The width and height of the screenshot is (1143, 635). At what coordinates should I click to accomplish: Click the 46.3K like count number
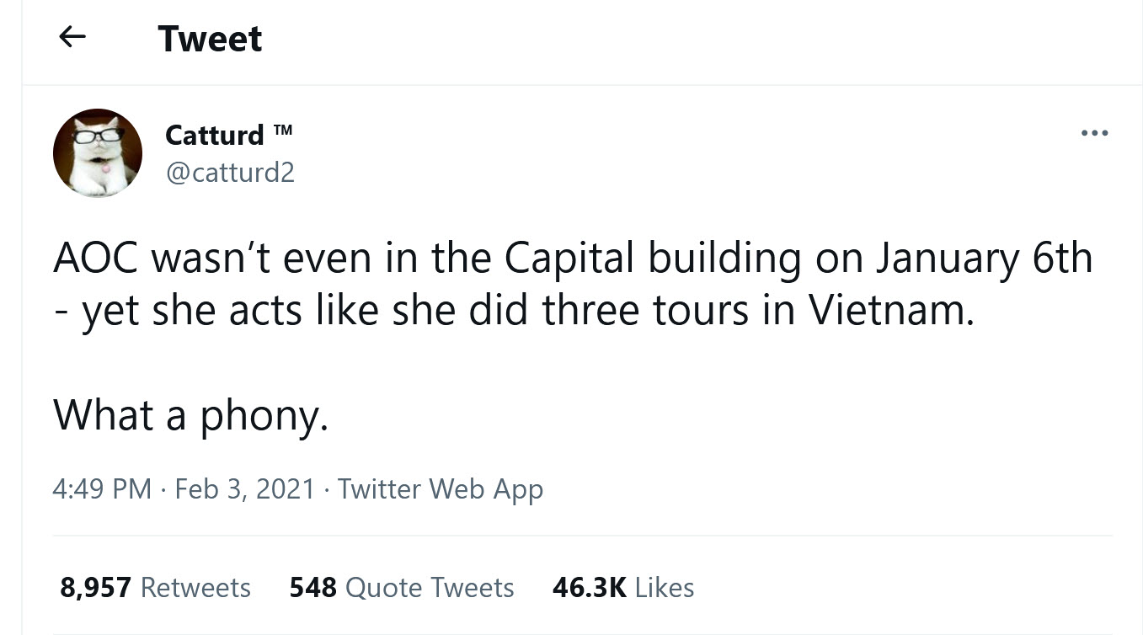click(589, 587)
